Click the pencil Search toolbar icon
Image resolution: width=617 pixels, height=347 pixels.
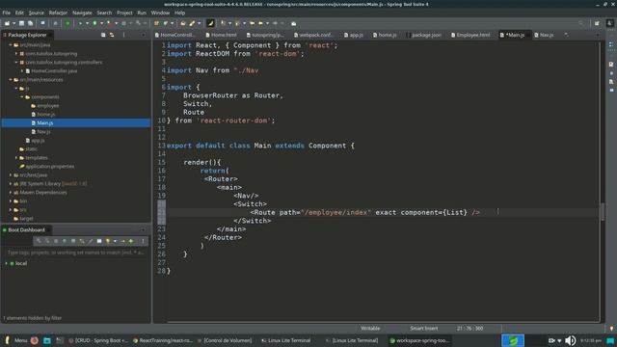[192, 23]
